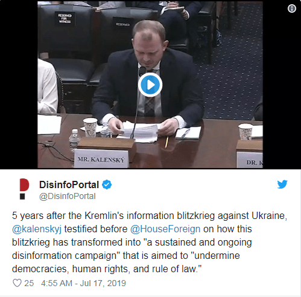Click the MR. KALENSKÝ nameplate in video
Image resolution: width=301 pixels, height=297 pixels.
[x=101, y=159]
